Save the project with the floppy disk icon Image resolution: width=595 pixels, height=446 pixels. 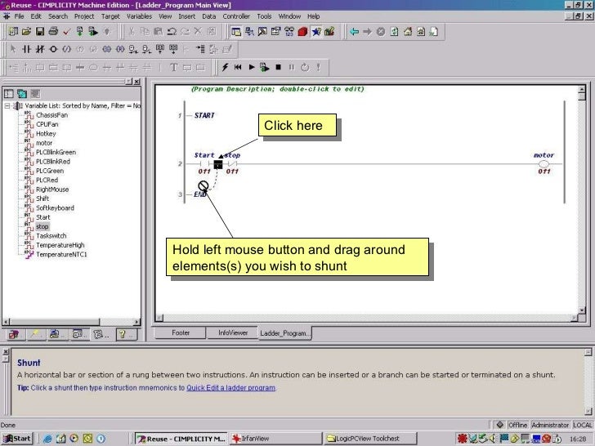click(x=40, y=32)
